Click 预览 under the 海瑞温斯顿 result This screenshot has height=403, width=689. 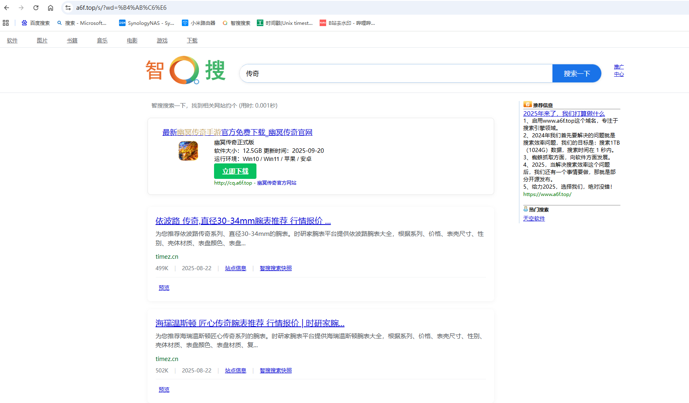point(164,390)
